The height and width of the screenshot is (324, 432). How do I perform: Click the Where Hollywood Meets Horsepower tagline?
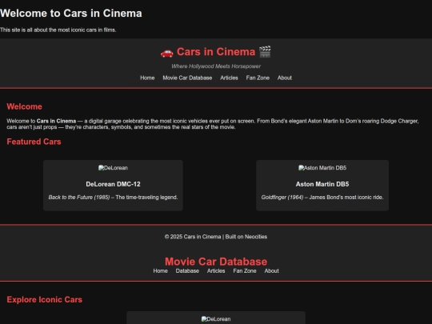(216, 66)
